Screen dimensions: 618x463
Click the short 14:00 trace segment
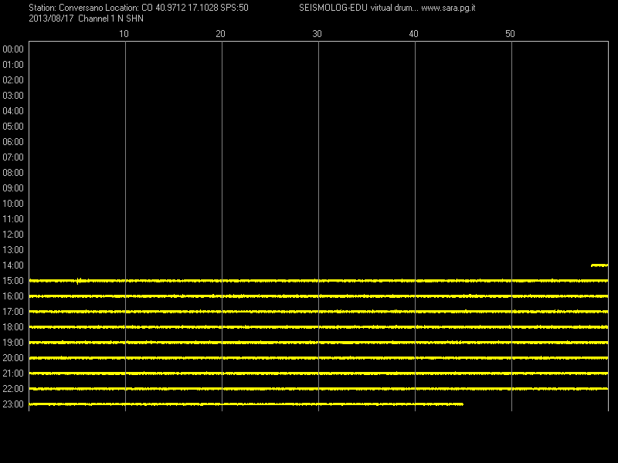coord(599,265)
